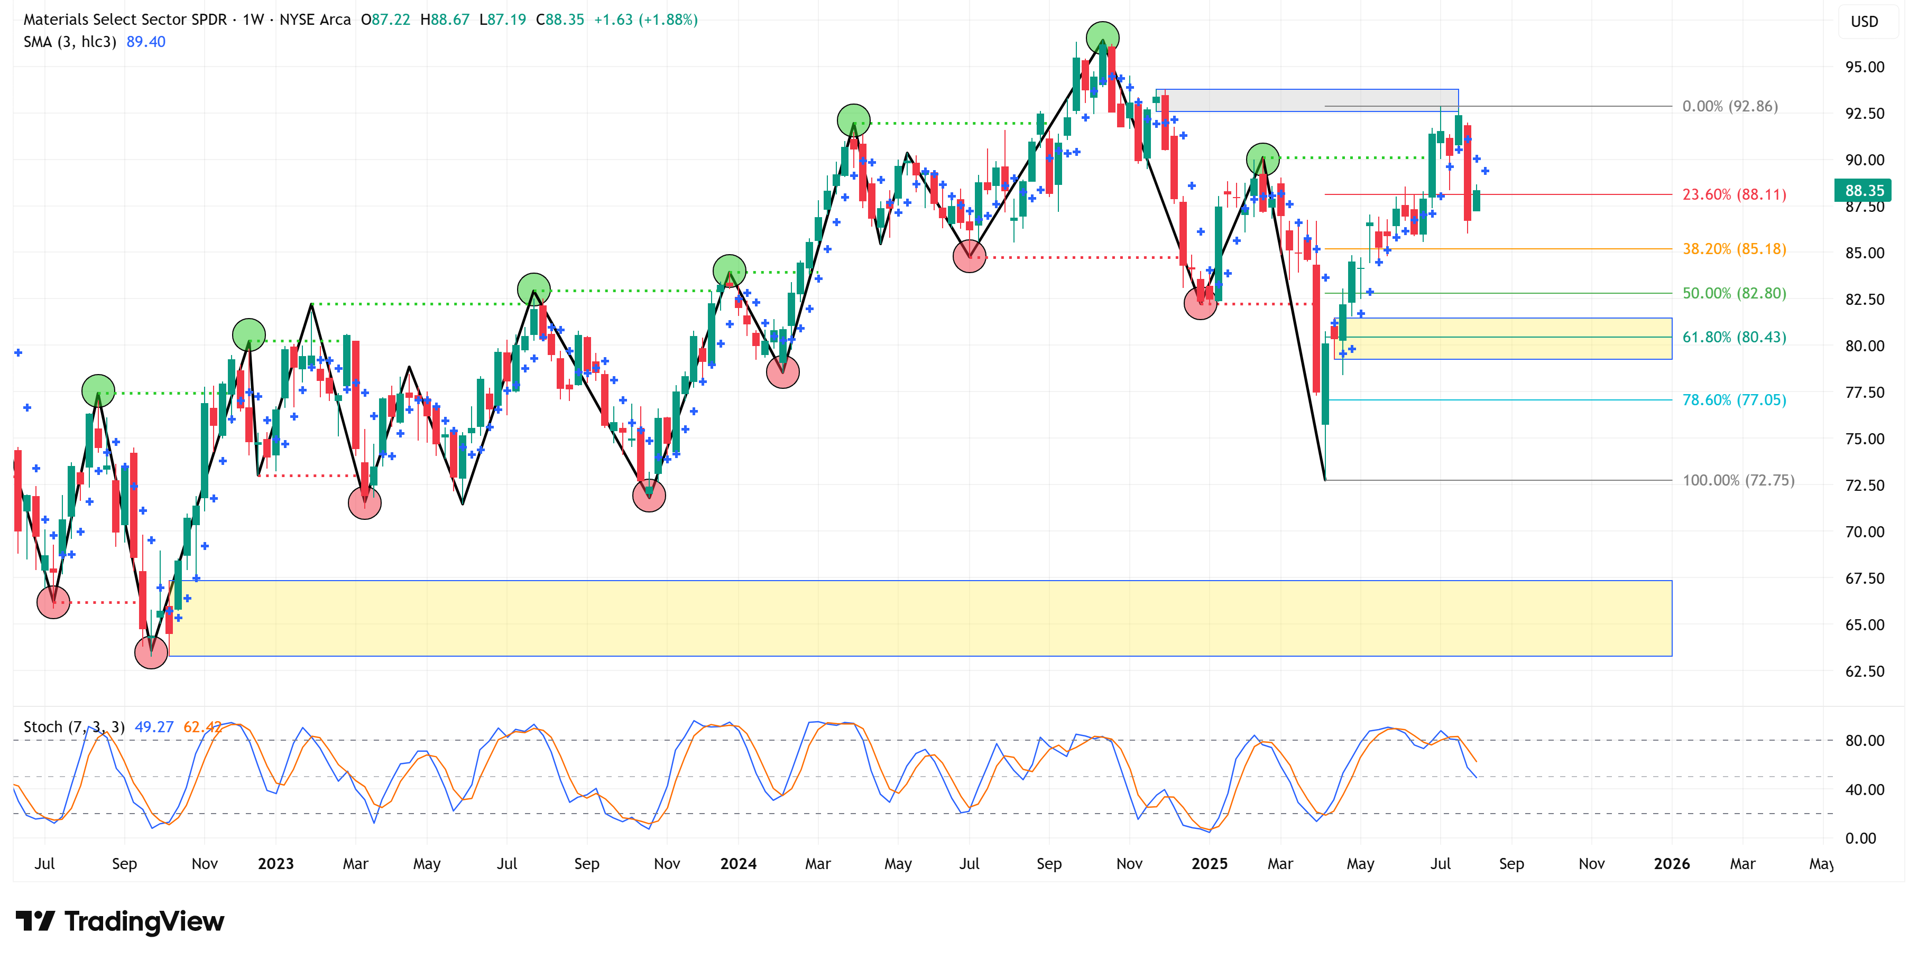The image size is (1918, 961).
Task: Click green swing-high circle near March 2024
Action: coord(853,120)
